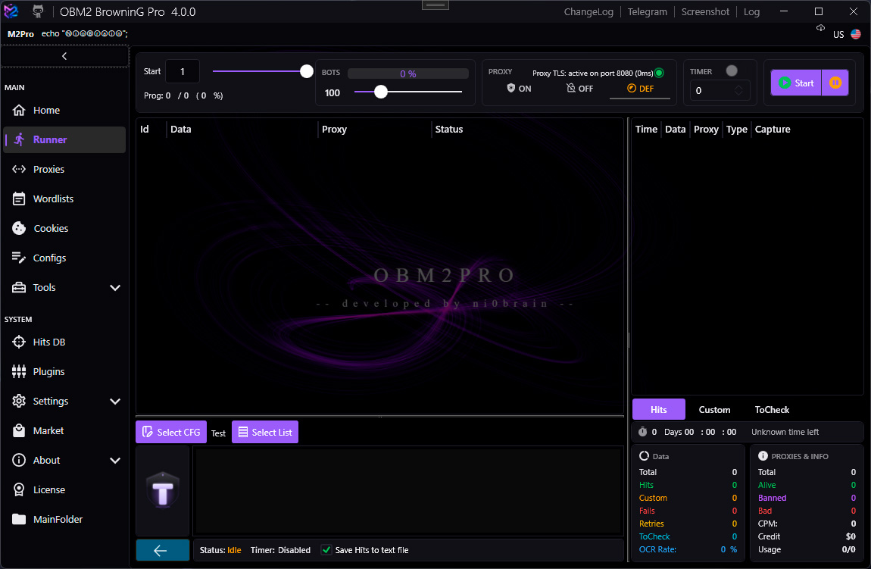This screenshot has height=569, width=871.
Task: Open the Telegram link
Action: [647, 11]
